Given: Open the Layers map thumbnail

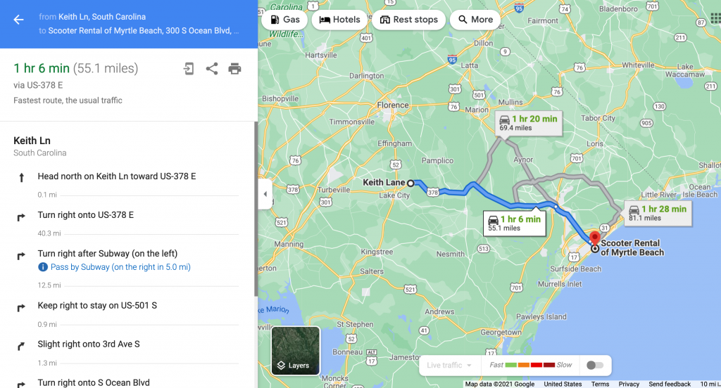Looking at the screenshot, I should coord(296,350).
